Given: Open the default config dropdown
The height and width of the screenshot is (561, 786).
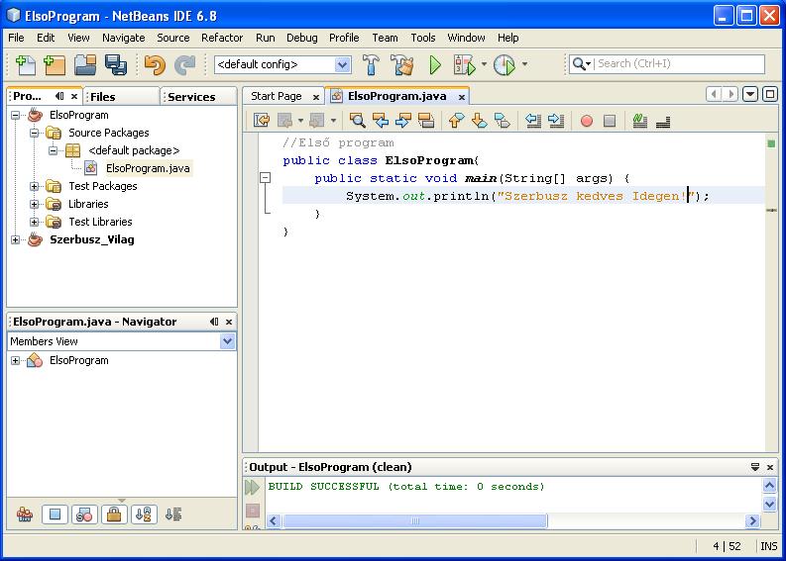Looking at the screenshot, I should pos(342,64).
